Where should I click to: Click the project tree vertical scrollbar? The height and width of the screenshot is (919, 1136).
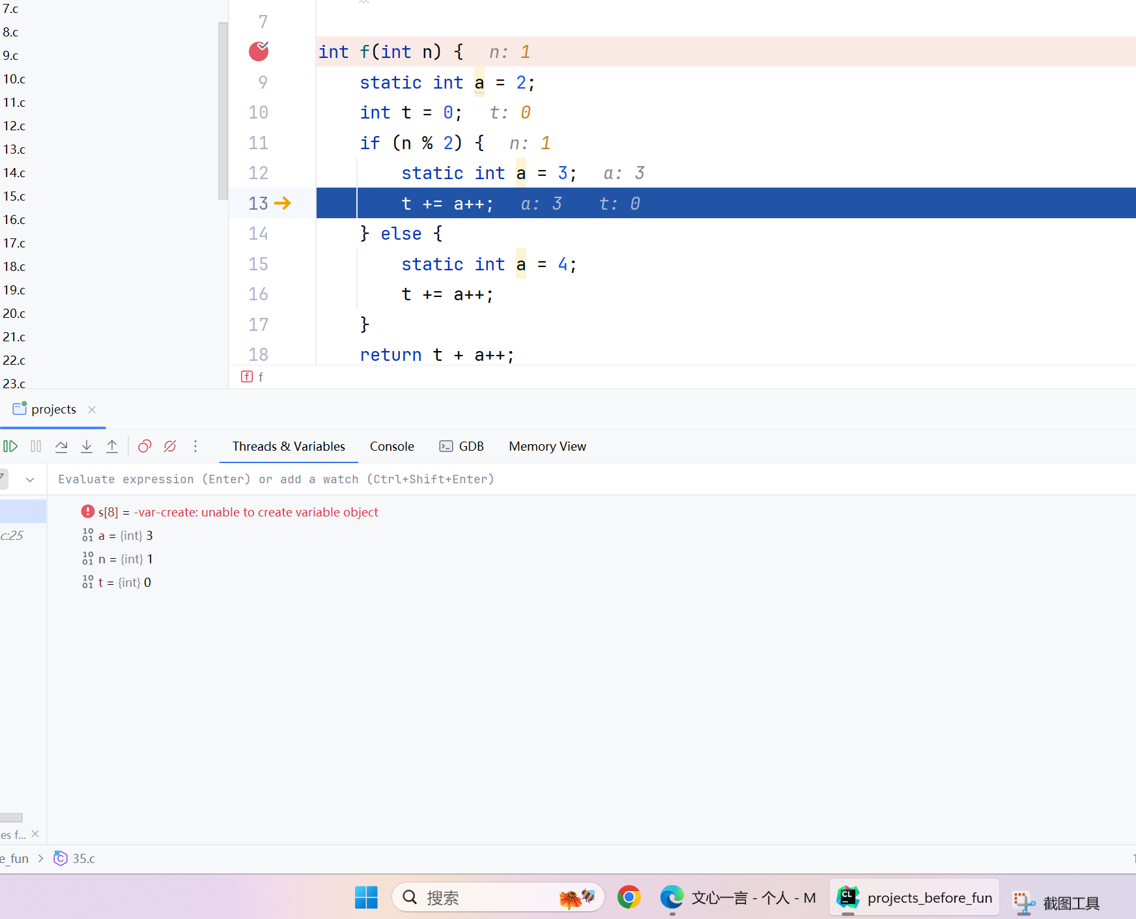click(x=223, y=111)
